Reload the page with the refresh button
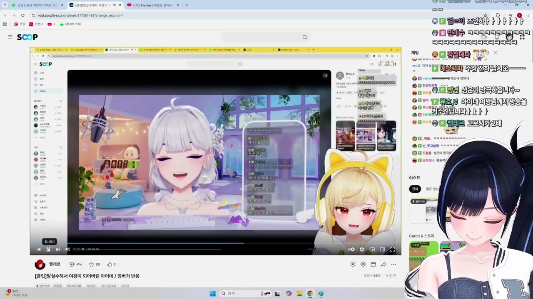 pos(22,15)
